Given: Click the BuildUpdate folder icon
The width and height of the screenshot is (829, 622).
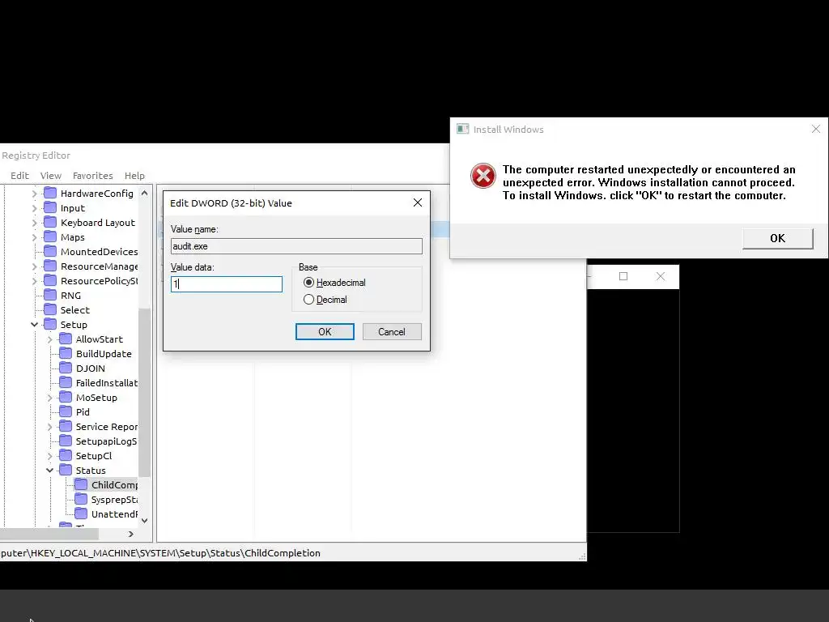Looking at the screenshot, I should (66, 353).
